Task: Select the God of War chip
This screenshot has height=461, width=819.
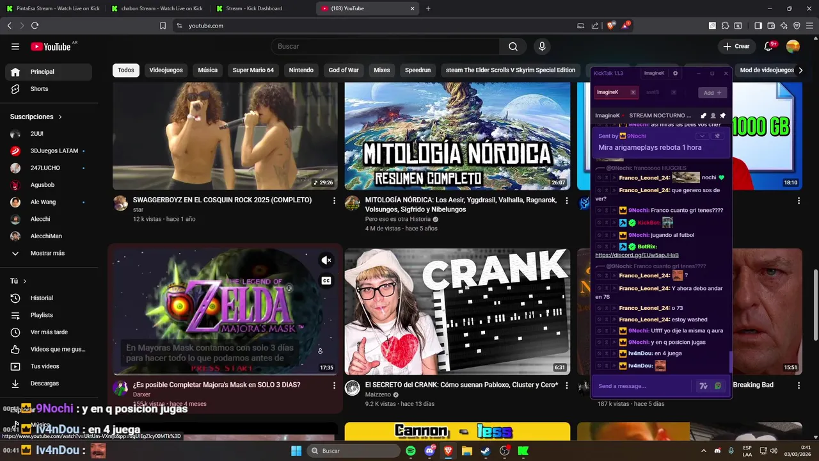Action: (344, 70)
